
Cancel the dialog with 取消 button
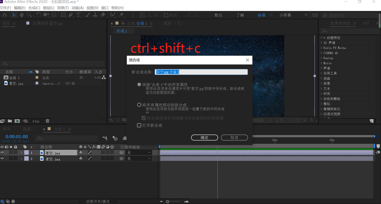tap(234, 138)
